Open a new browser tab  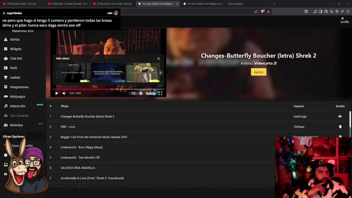[274, 4]
